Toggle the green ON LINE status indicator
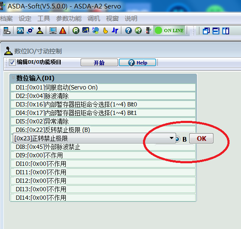The width and height of the screenshot is (241, 229). point(169,31)
